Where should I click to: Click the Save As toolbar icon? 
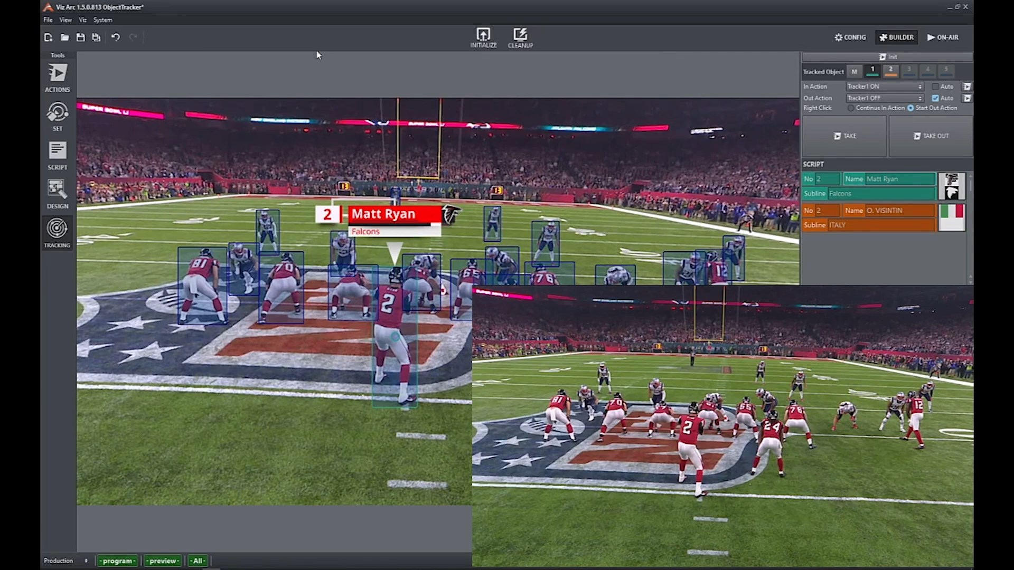tap(96, 37)
